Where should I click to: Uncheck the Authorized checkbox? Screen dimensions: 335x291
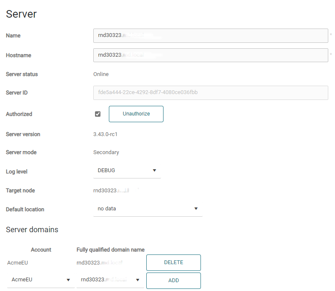(98, 114)
